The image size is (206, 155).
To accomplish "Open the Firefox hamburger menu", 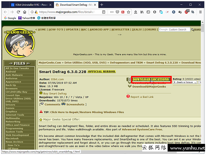I will 200,12.
